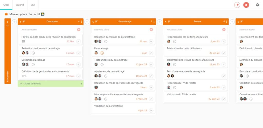263x128 pixels.
Task: Check off Test d'une remontée de sauvegarde
Action: (x=224, y=76)
